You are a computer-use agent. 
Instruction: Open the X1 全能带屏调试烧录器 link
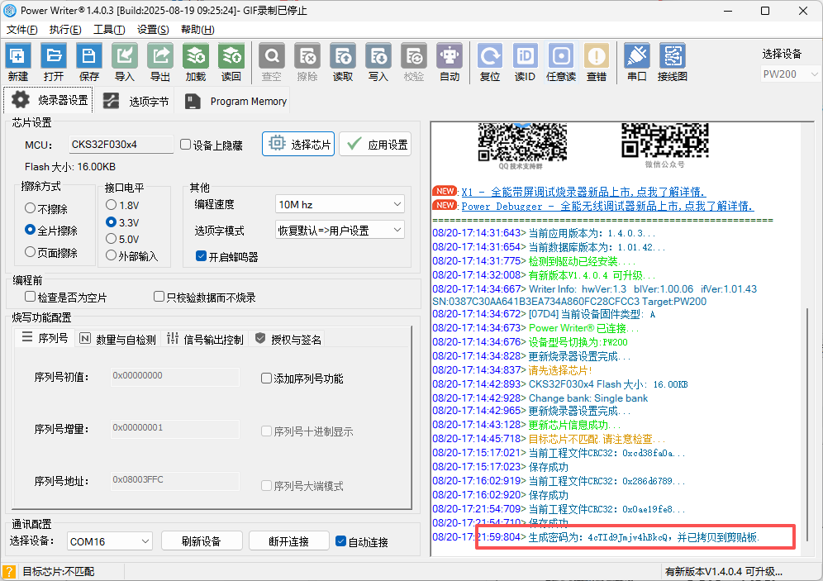[583, 192]
